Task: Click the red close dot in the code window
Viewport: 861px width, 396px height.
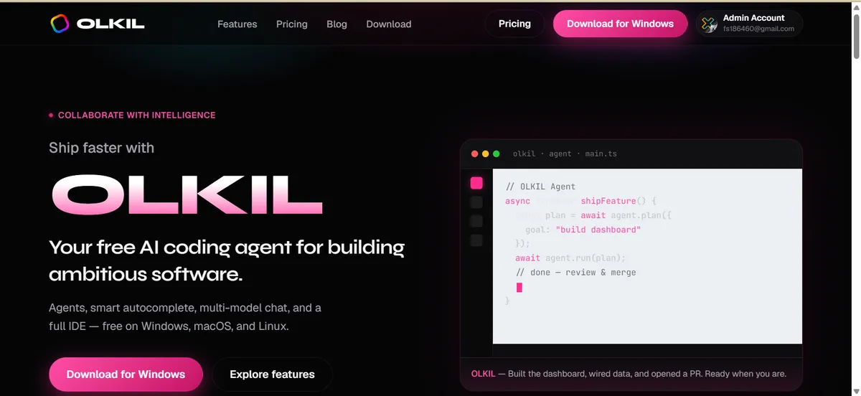Action: (474, 154)
